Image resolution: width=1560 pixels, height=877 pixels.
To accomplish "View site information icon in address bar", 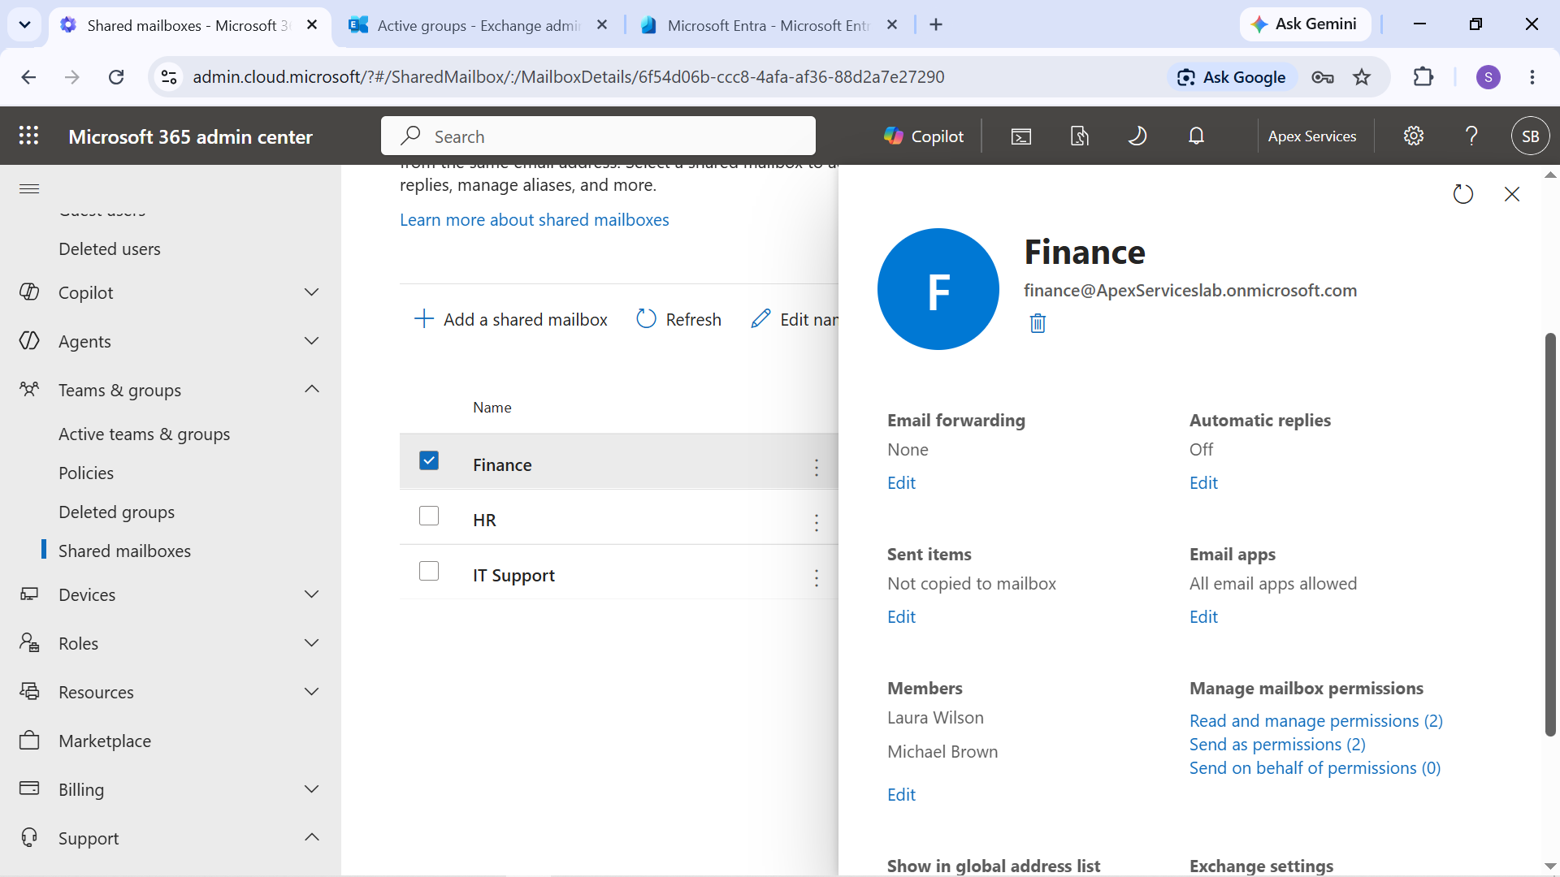I will click(x=169, y=77).
